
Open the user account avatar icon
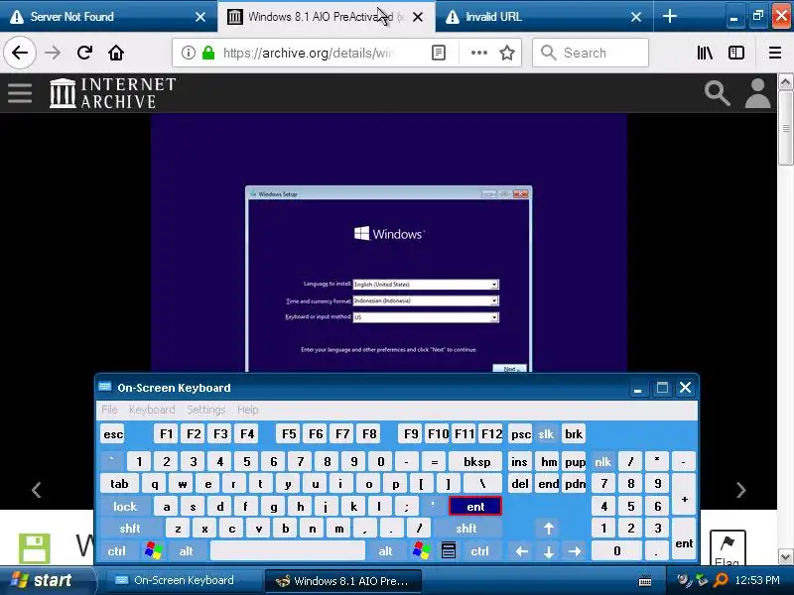click(x=757, y=93)
